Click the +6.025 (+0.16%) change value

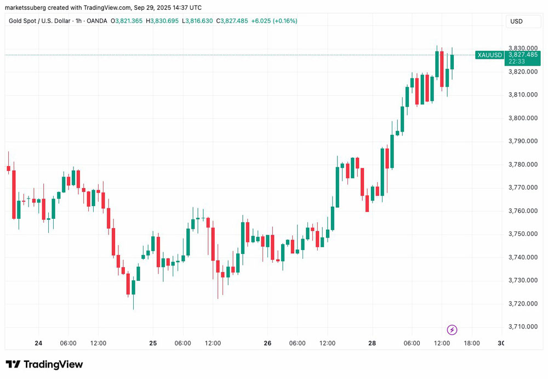[x=275, y=21]
